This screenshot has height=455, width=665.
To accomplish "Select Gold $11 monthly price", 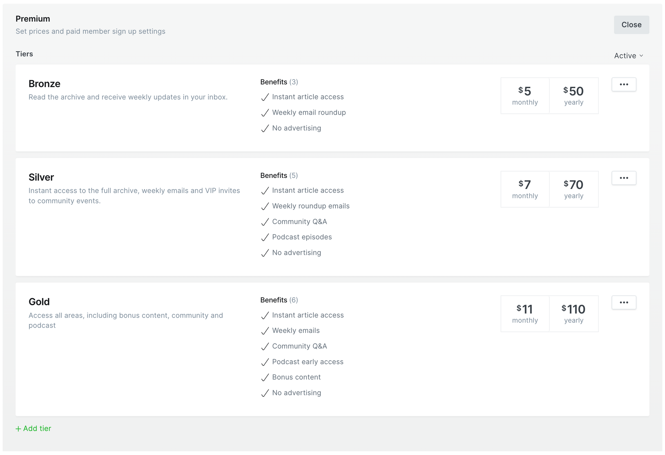I will (525, 314).
